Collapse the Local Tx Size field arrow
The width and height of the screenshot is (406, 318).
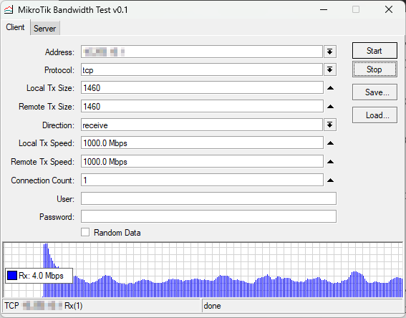pos(330,88)
